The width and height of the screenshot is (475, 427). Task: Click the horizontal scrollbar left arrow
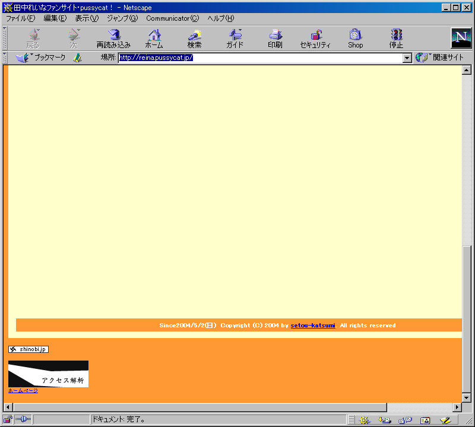8,407
